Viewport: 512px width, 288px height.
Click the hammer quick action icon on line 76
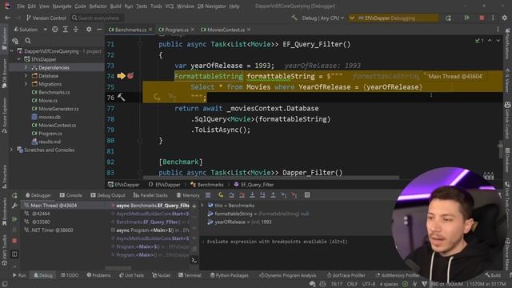(121, 98)
